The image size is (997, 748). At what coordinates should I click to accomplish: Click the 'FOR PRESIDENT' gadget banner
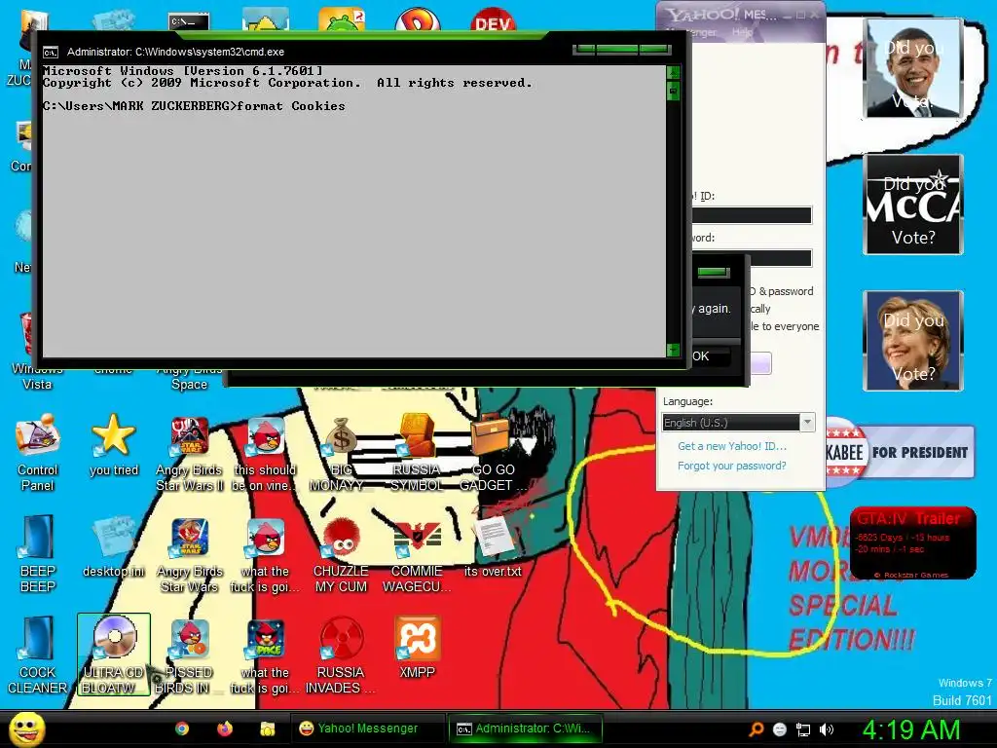click(900, 452)
